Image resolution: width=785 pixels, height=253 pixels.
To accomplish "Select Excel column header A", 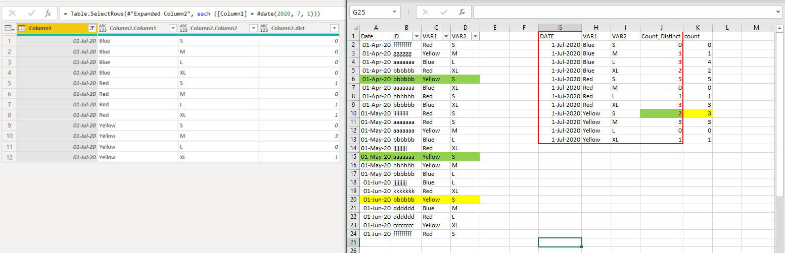I will click(376, 28).
